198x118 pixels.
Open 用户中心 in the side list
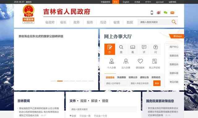tap(174, 47)
